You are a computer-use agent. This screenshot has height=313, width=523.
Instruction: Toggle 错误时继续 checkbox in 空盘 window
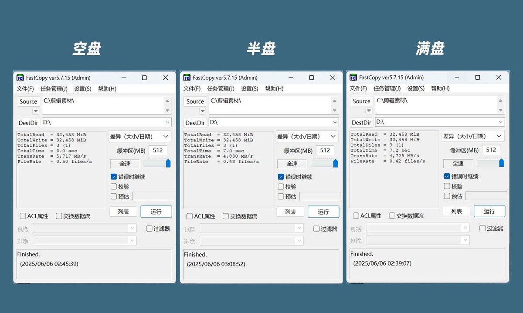[x=114, y=177]
